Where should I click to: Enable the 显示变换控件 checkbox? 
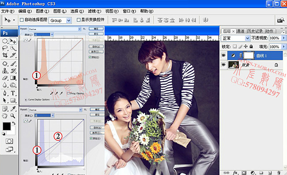[79, 20]
